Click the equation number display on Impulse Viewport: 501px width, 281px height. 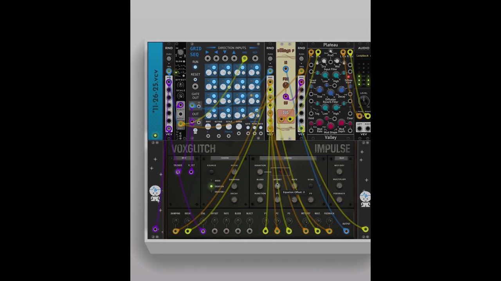280,172
